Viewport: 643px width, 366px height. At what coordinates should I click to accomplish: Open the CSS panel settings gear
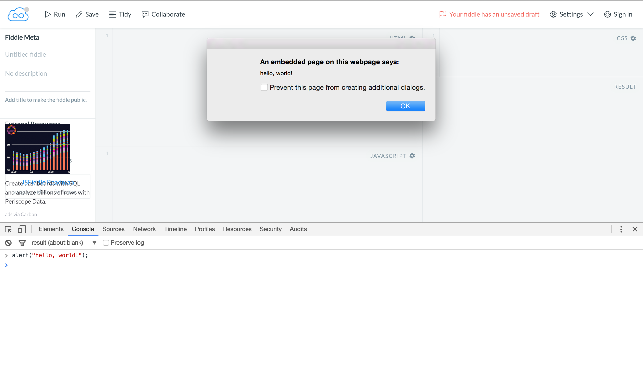(633, 38)
